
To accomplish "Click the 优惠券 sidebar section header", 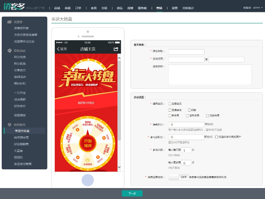I will pos(18,22).
